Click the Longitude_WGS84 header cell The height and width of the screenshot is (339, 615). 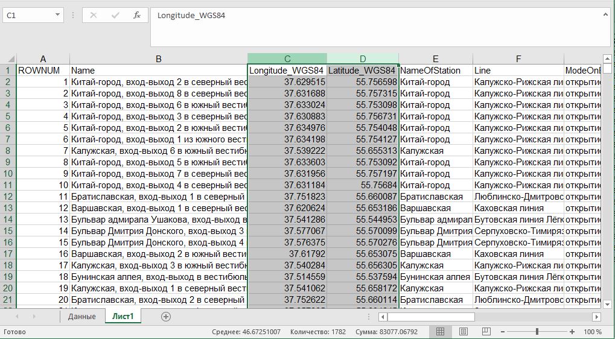point(287,71)
